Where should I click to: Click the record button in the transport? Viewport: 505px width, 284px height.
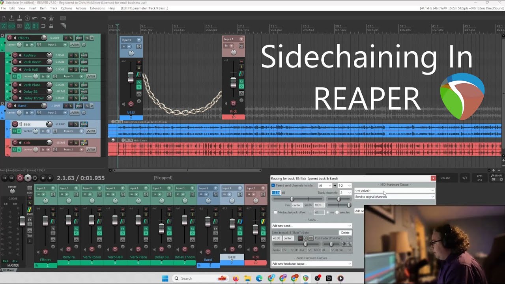[x=20, y=178]
